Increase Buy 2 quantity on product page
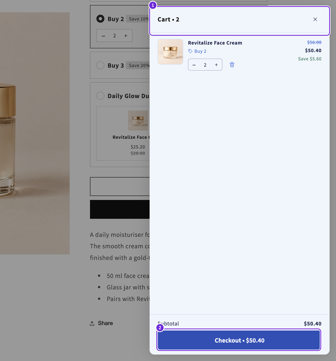 point(126,36)
